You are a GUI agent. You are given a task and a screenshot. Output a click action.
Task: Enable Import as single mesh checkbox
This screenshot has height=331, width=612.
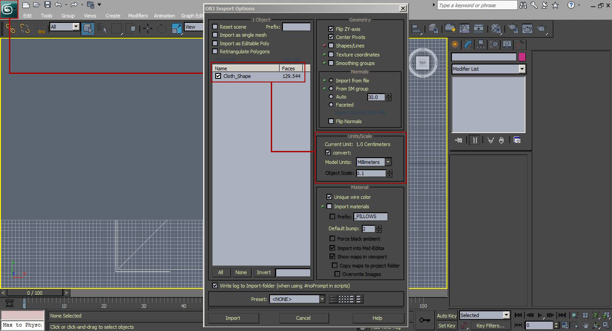click(215, 35)
